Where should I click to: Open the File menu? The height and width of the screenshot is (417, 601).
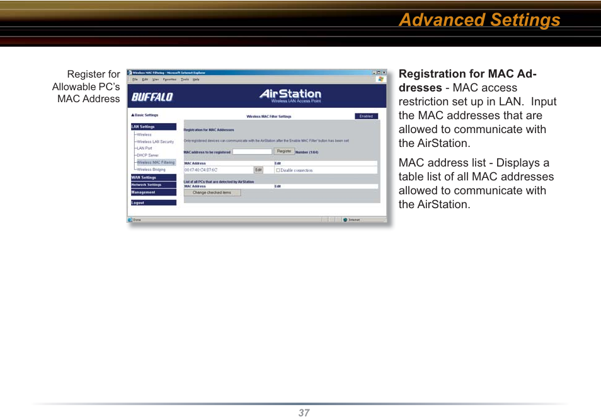coord(135,79)
